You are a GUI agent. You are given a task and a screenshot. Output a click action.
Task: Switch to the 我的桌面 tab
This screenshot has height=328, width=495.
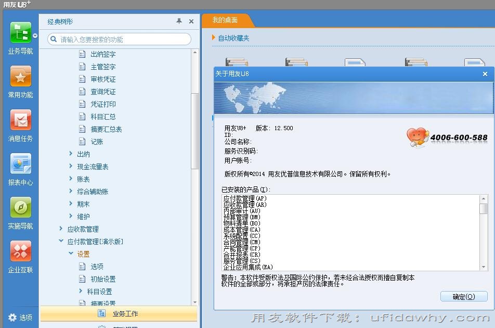(x=225, y=20)
